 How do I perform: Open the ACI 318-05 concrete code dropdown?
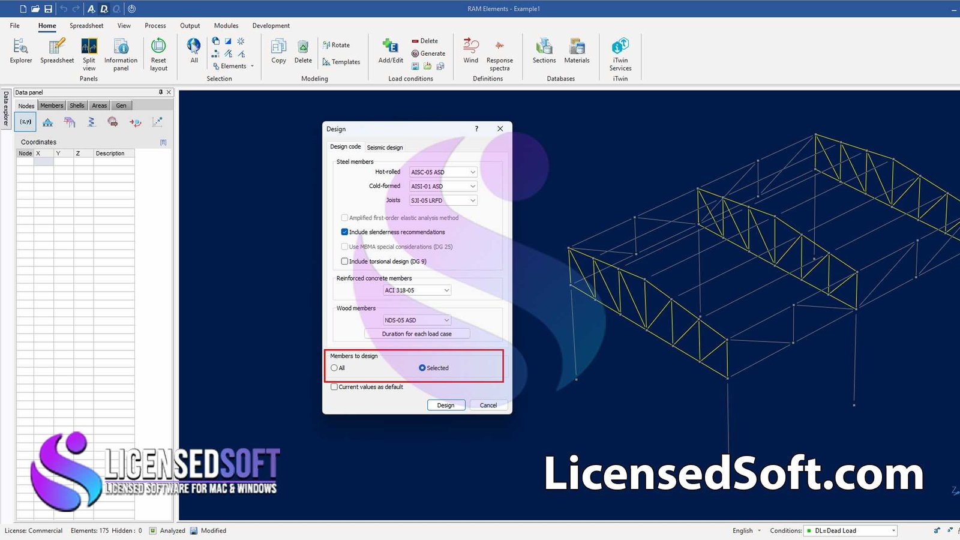point(417,290)
